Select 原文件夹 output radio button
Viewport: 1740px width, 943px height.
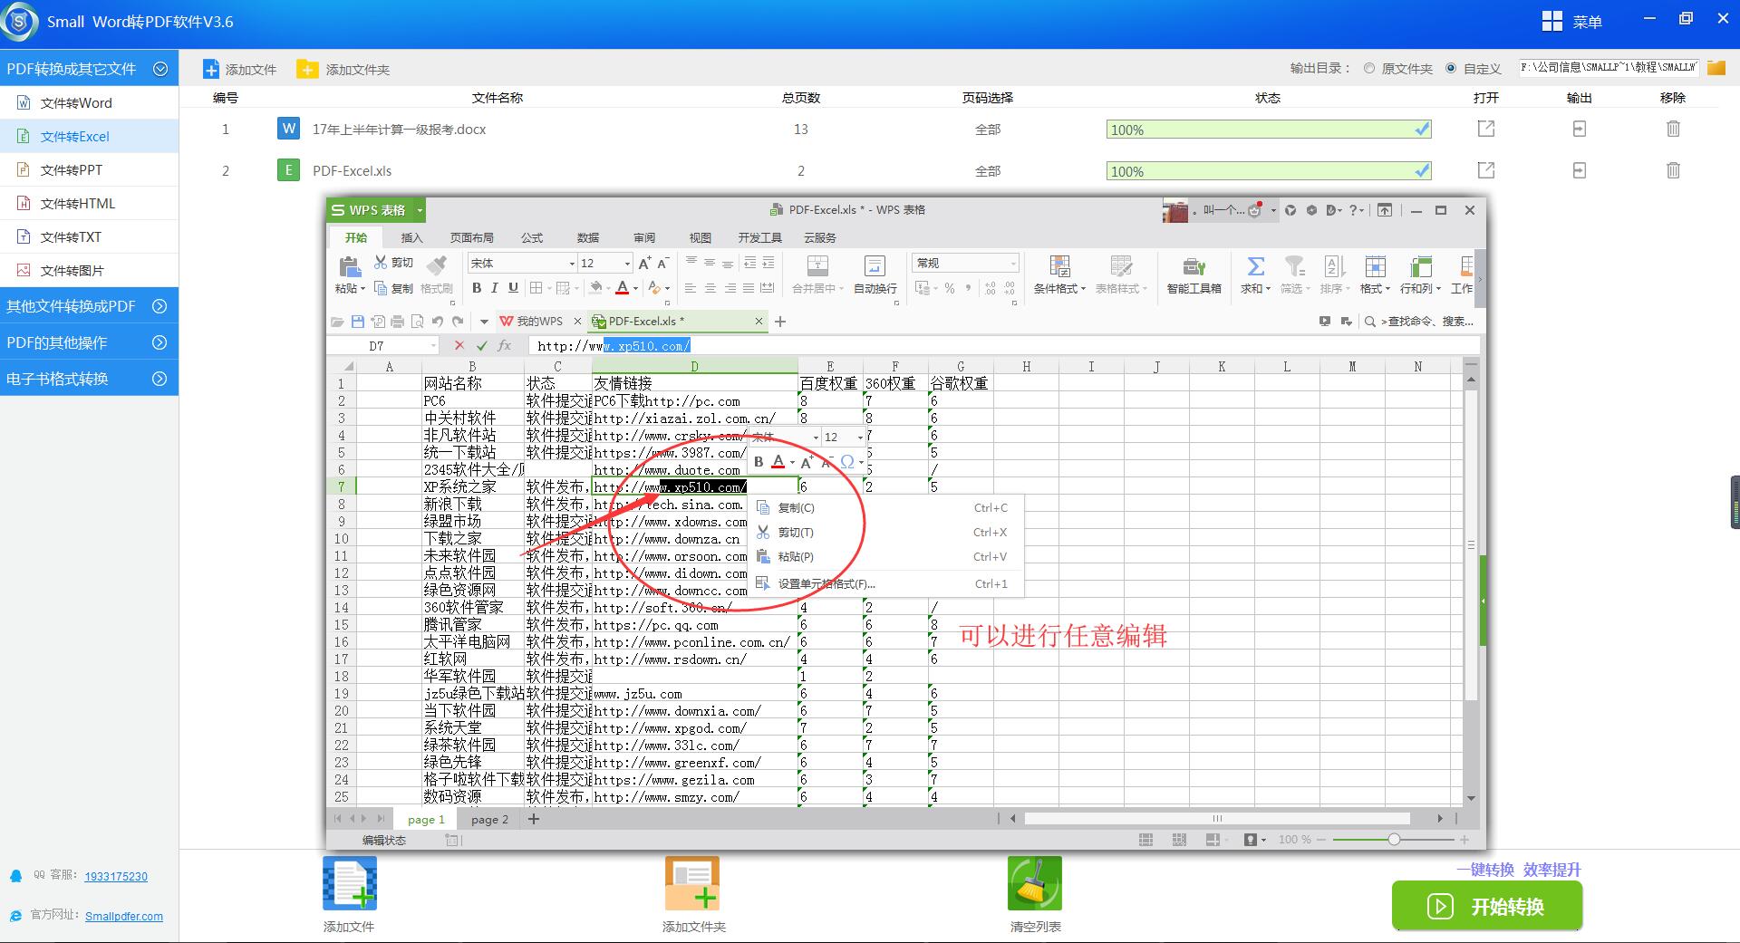pyautogui.click(x=1369, y=68)
